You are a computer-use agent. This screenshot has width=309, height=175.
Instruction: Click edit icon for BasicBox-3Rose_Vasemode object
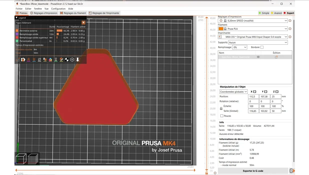click(x=276, y=57)
